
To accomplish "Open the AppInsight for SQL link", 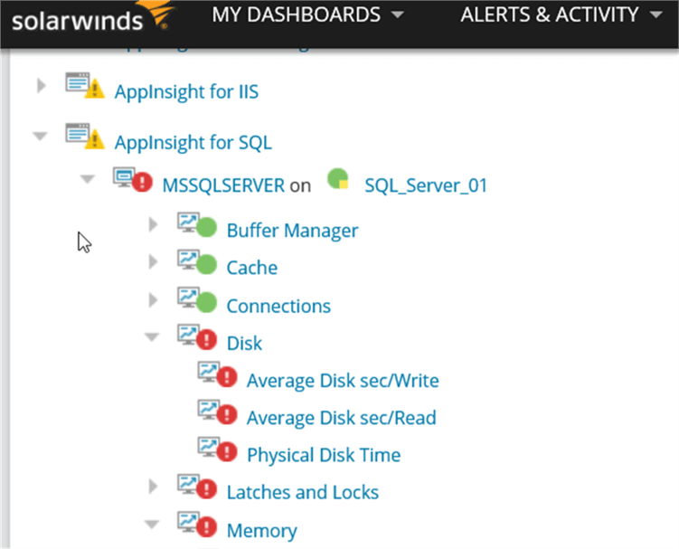I will (x=193, y=143).
